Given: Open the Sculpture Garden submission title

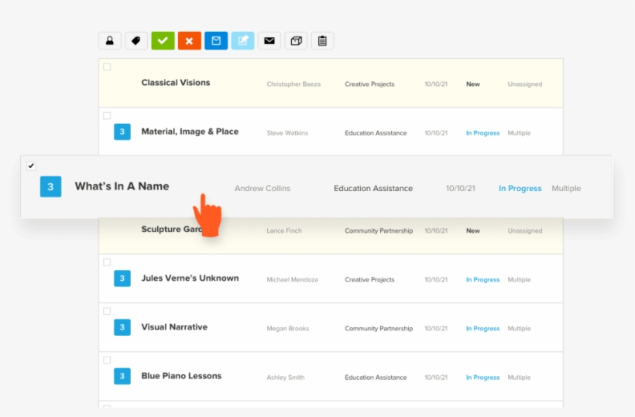Looking at the screenshot, I should [x=171, y=229].
